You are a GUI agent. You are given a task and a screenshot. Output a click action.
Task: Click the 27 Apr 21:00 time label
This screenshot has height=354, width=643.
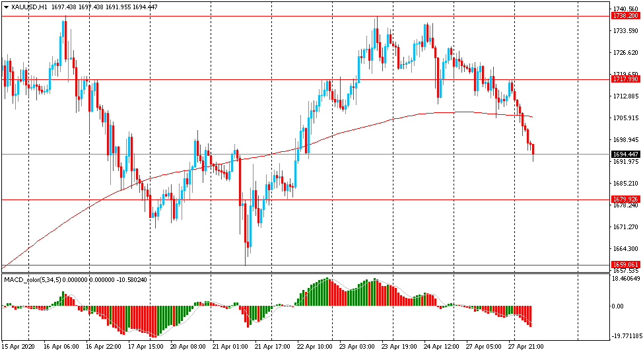tap(526, 347)
